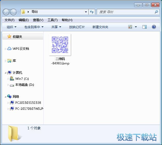The image size is (162, 145).
Task: Select PC201503151538 network computer
Action: coord(28,102)
